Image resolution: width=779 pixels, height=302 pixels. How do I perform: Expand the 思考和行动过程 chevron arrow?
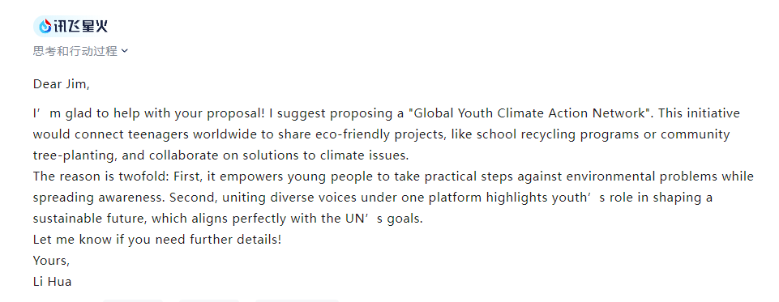point(124,50)
